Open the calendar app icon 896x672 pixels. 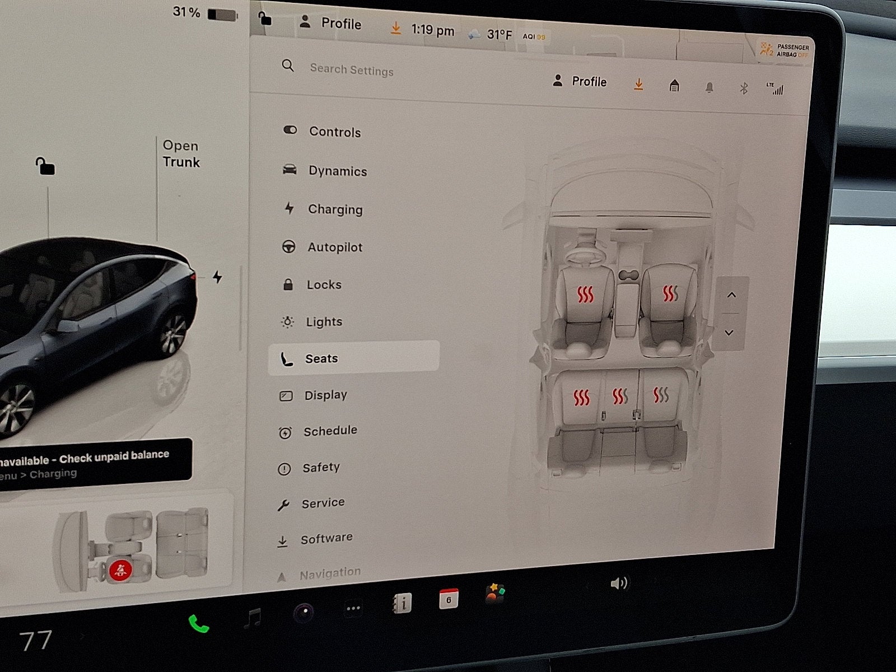click(449, 599)
